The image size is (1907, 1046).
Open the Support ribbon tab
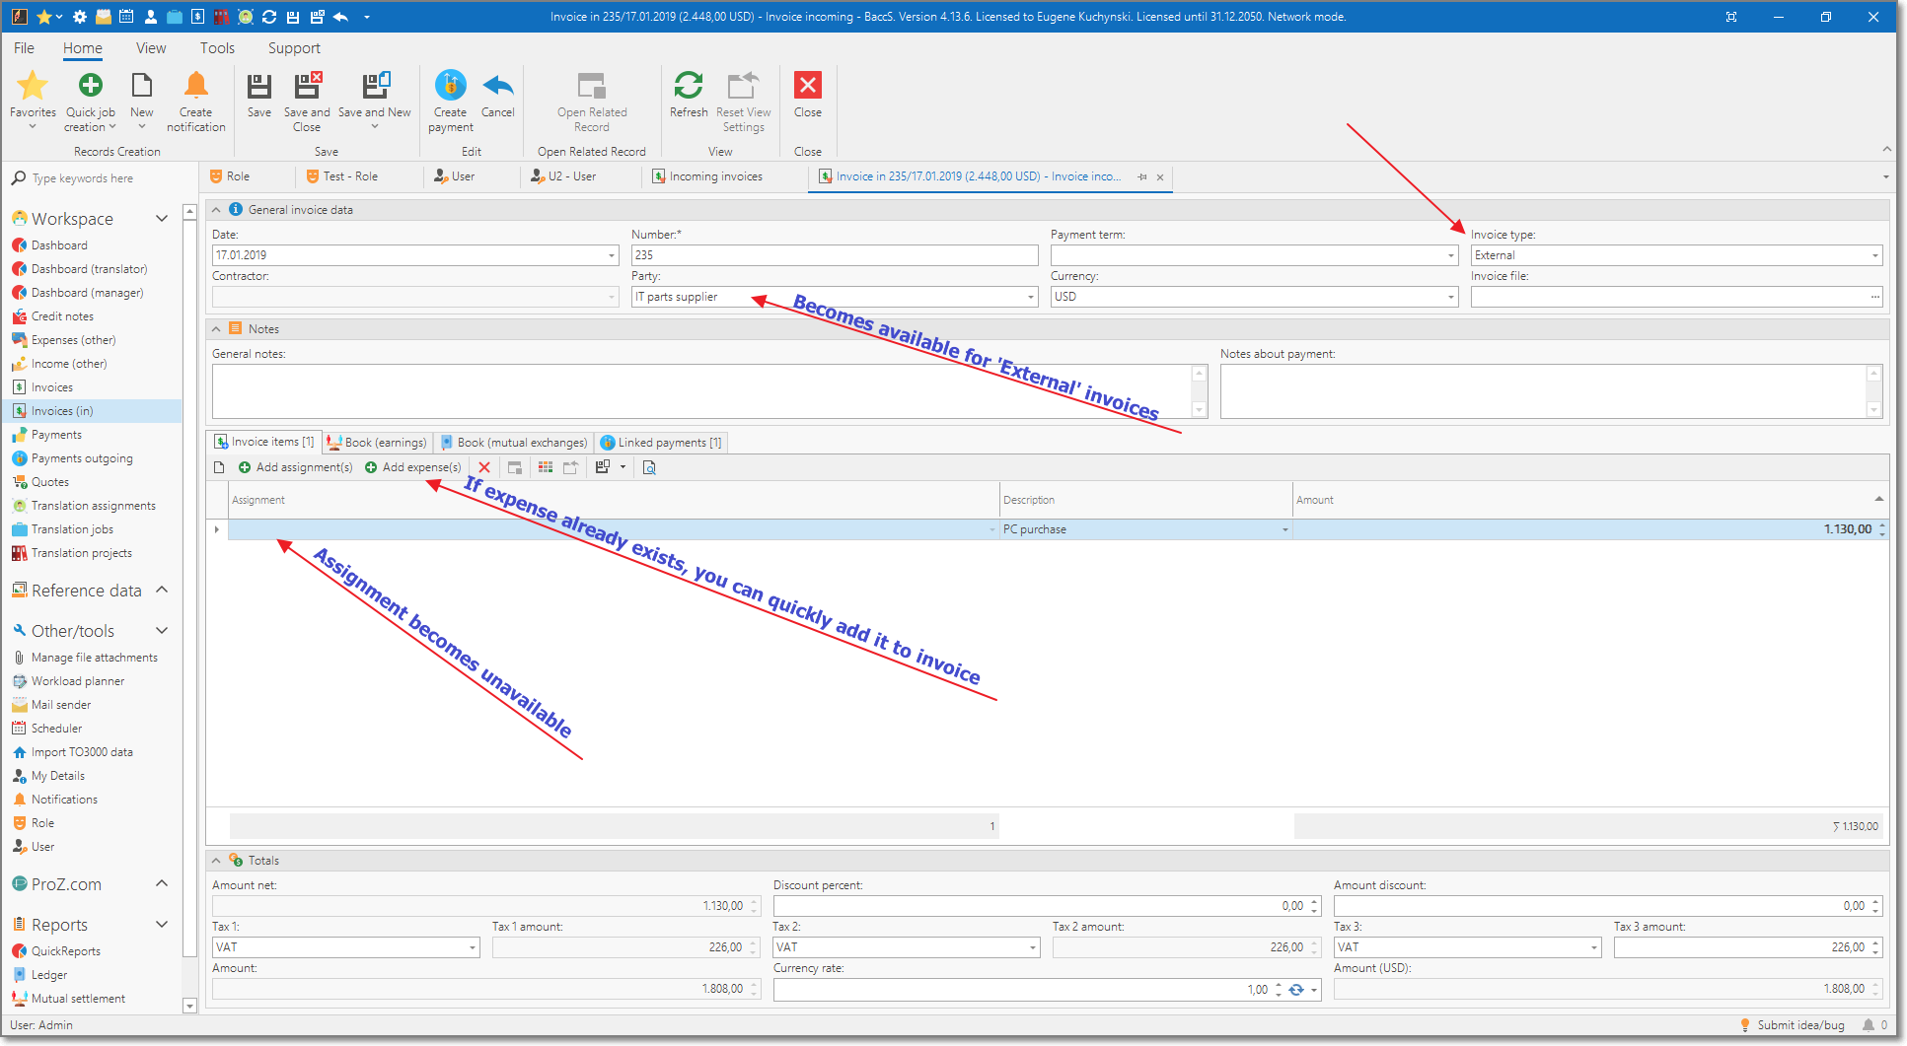click(x=294, y=48)
